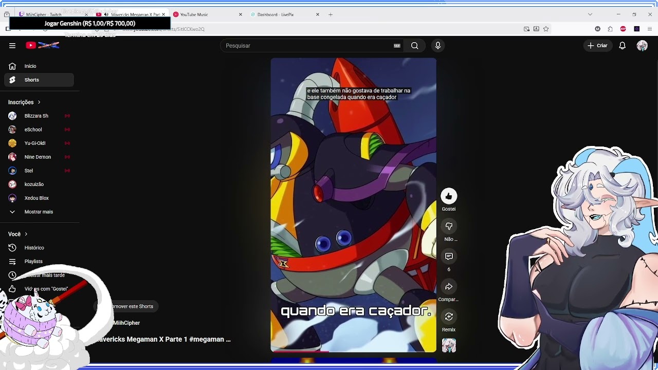This screenshot has width=658, height=370.
Task: Click the purple extension icon beside ABP
Action: coord(636,29)
